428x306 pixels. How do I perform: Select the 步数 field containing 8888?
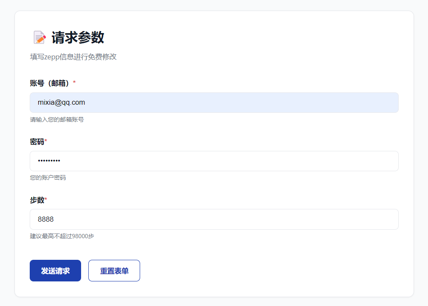click(214, 219)
